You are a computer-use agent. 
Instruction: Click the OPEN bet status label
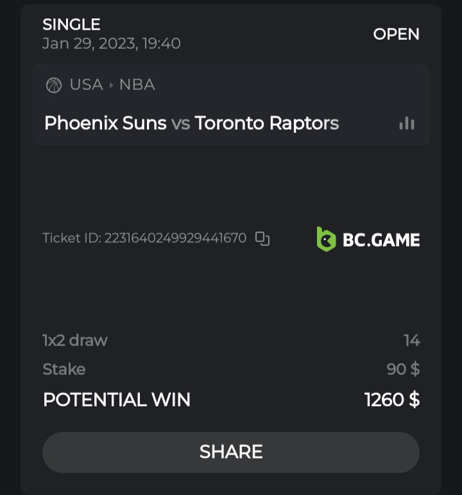pos(396,34)
